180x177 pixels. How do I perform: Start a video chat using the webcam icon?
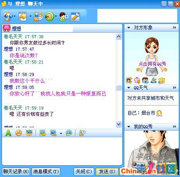click(x=8, y=16)
